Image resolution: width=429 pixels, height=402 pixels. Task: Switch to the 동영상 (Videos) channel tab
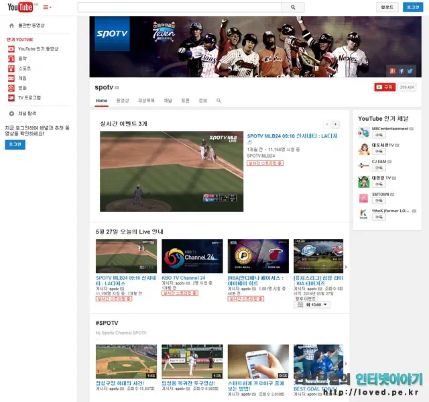(x=123, y=101)
